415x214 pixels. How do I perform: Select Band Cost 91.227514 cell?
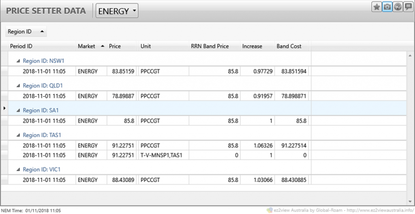click(x=291, y=146)
